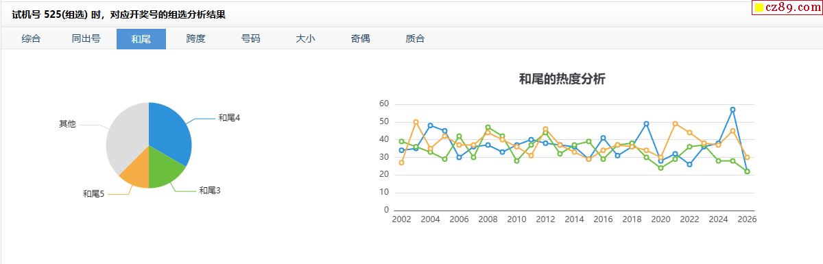The width and height of the screenshot is (823, 264).
Task: Click the 和尾4 pie label
Action: pos(229,117)
